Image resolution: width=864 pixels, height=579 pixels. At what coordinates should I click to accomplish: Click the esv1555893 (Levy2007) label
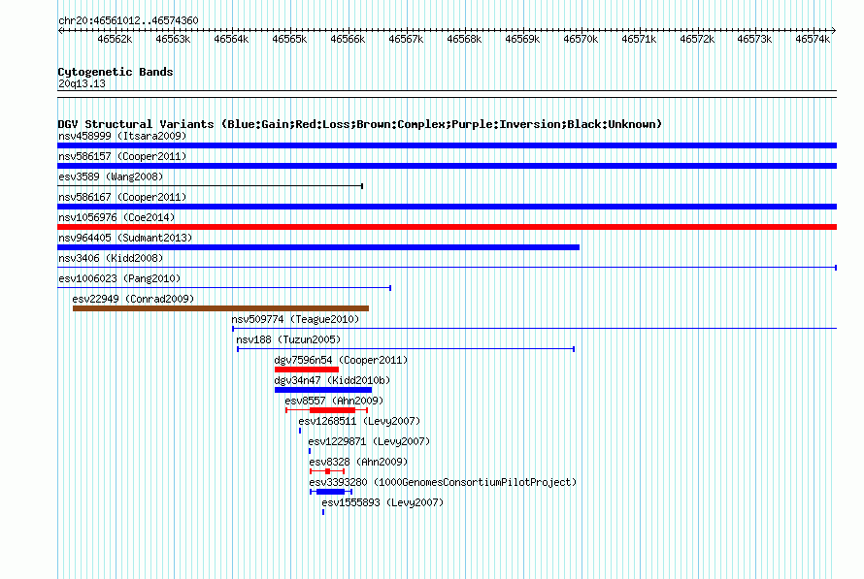pyautogui.click(x=382, y=502)
